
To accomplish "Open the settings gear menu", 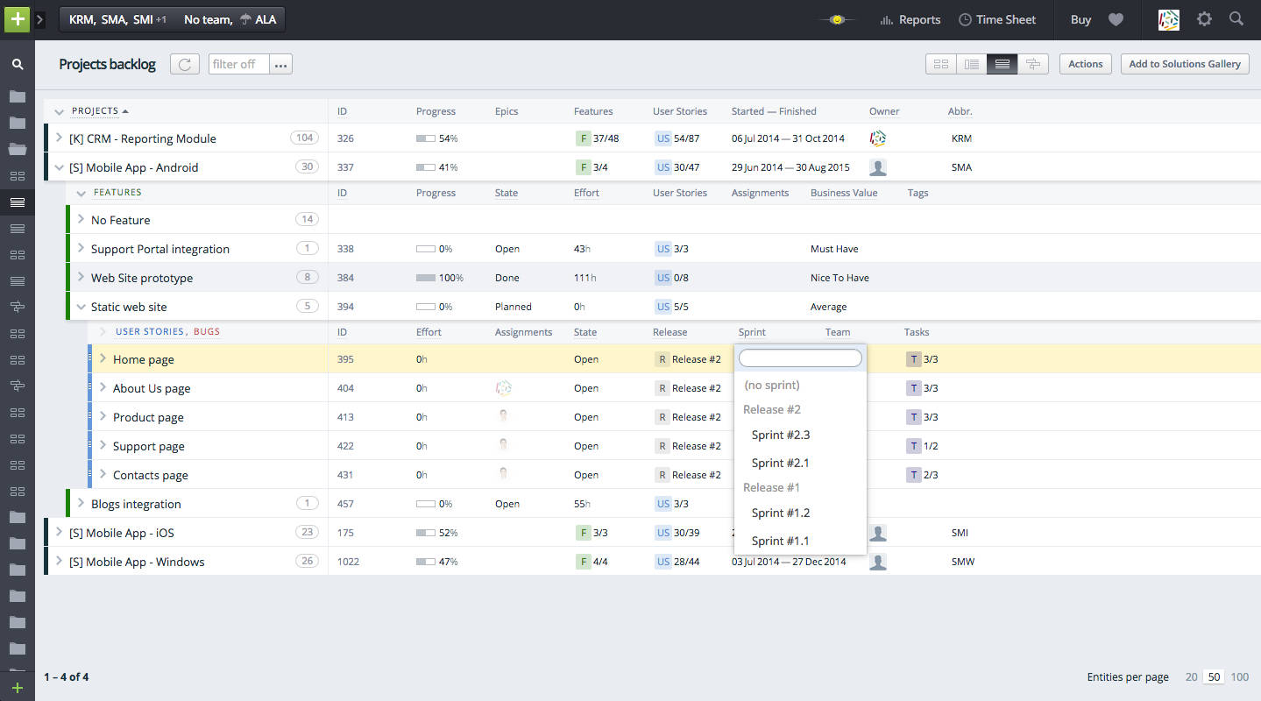I will point(1204,18).
